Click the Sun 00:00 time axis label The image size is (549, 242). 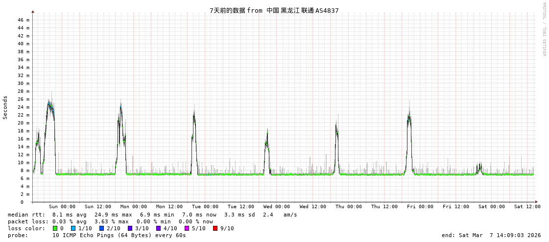(62, 207)
